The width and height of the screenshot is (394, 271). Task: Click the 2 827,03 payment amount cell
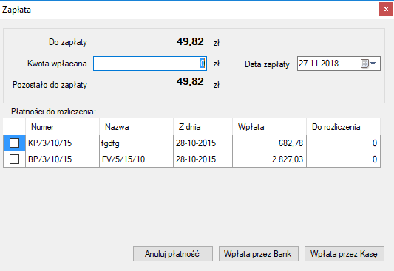point(269,159)
